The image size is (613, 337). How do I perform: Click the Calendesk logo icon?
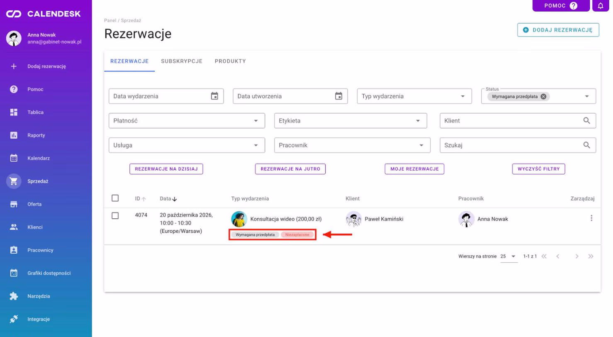[x=14, y=14]
